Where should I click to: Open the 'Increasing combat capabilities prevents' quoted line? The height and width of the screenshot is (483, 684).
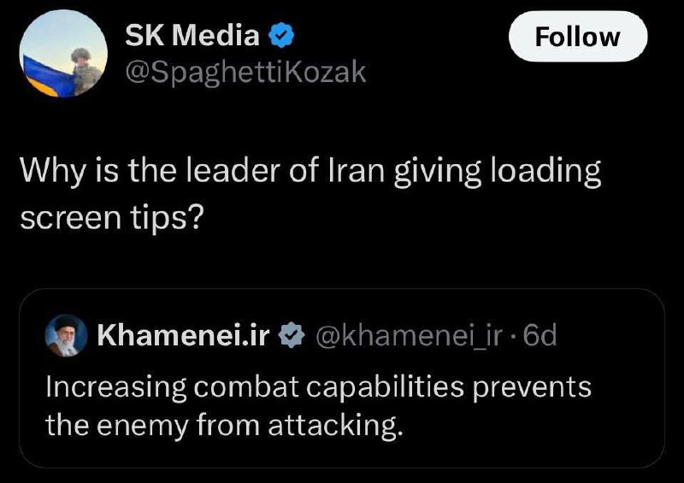click(x=318, y=387)
